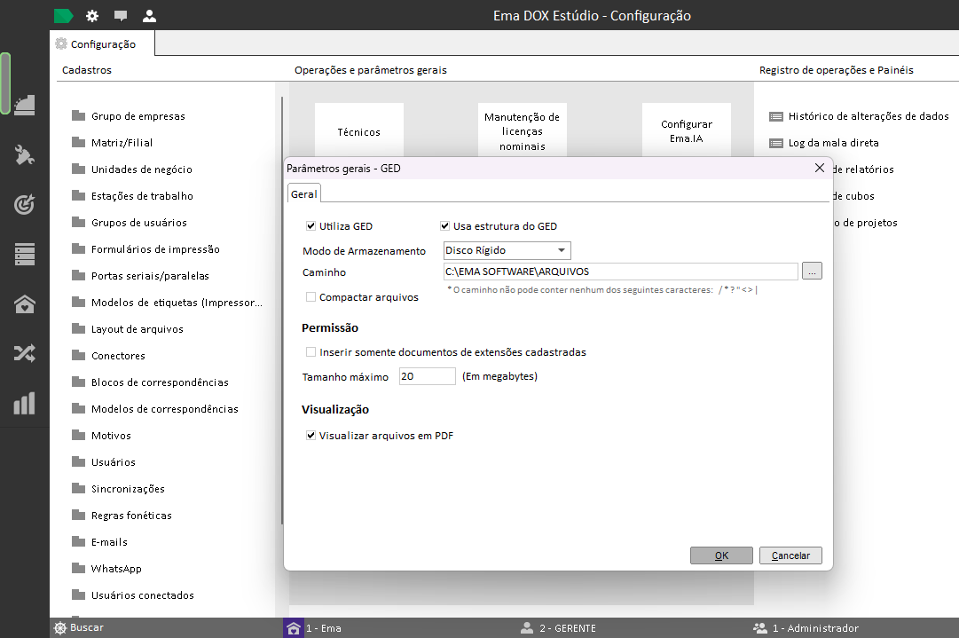Image resolution: width=959 pixels, height=638 pixels.
Task: Open Blocos de correspondências entry
Action: point(160,382)
